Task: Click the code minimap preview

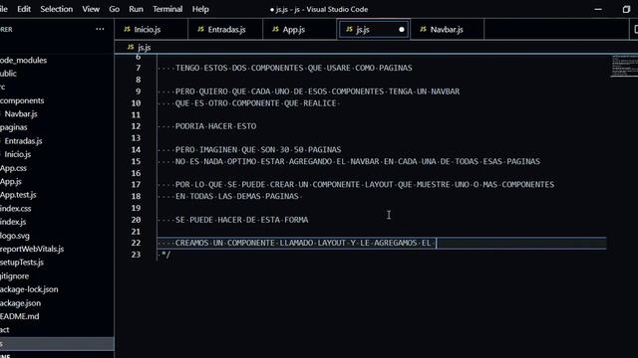Action: [x=624, y=66]
